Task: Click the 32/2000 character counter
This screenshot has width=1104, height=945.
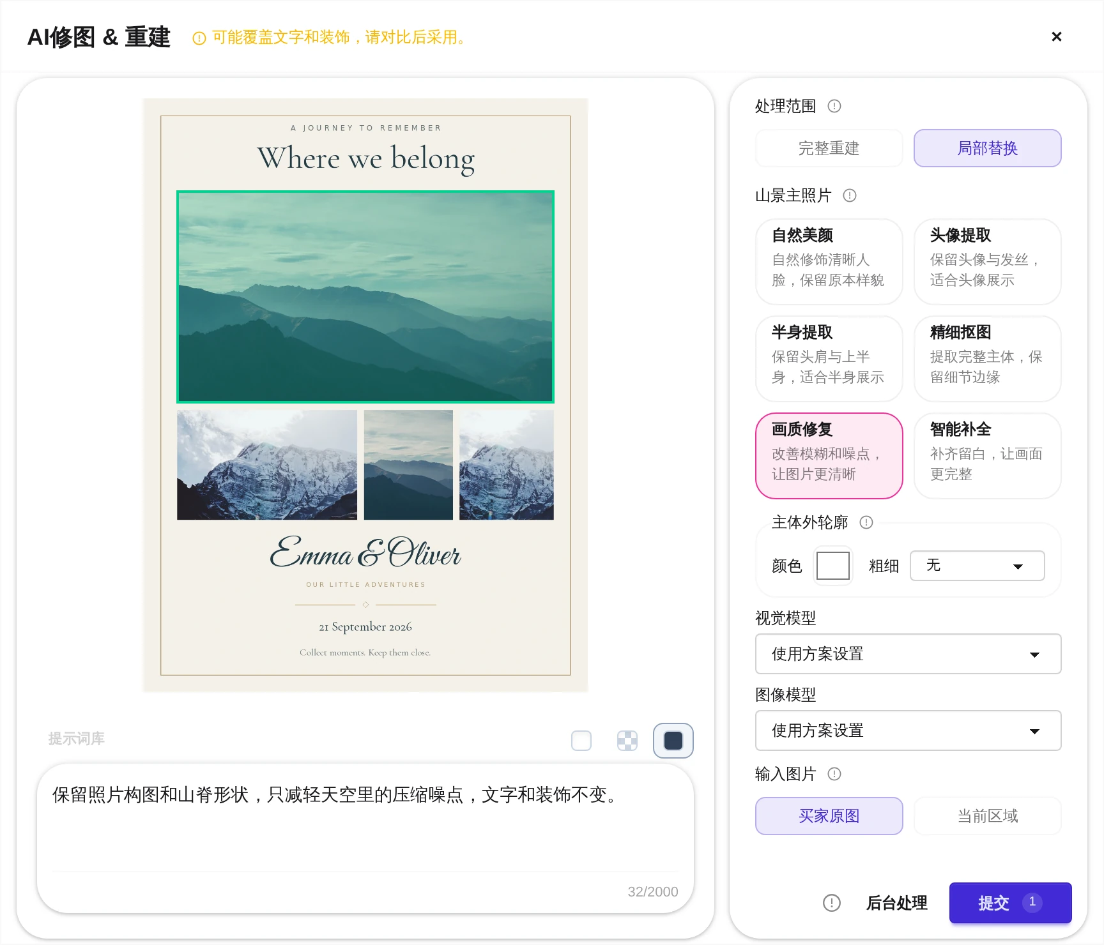Action: [x=653, y=892]
